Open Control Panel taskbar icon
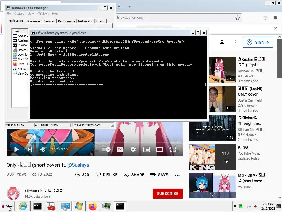 65,206
